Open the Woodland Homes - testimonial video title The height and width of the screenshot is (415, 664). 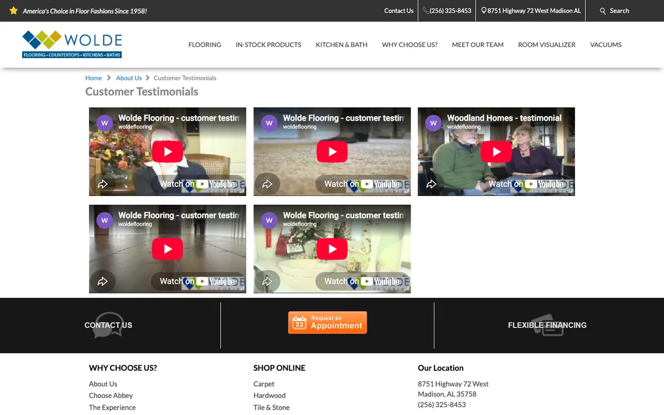(x=504, y=118)
